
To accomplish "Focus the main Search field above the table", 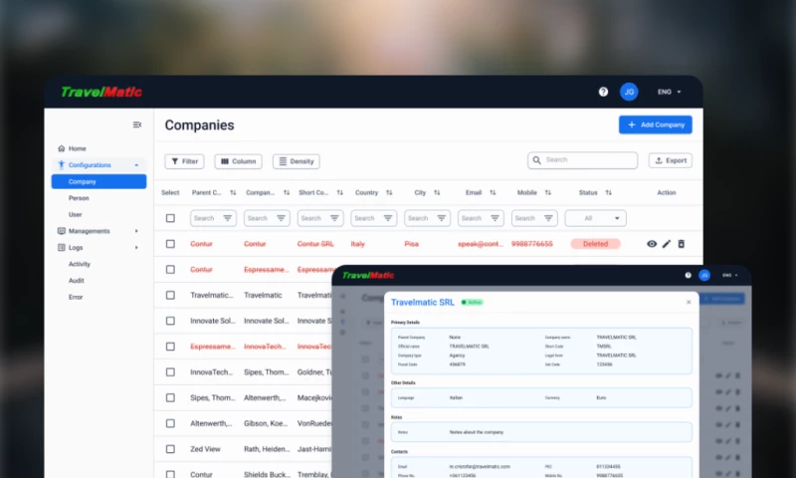I will [x=582, y=160].
